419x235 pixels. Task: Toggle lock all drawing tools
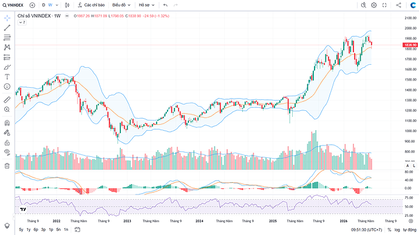pos(7,142)
